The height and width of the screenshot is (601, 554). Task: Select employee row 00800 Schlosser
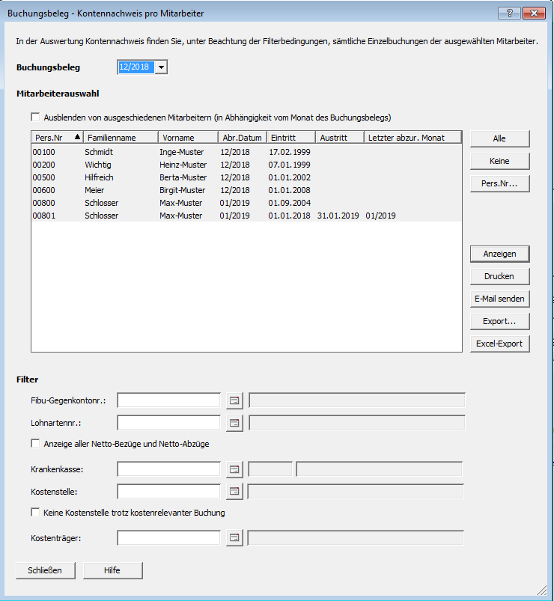tap(246, 203)
